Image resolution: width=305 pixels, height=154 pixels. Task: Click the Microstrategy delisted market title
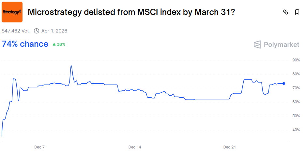point(131,12)
